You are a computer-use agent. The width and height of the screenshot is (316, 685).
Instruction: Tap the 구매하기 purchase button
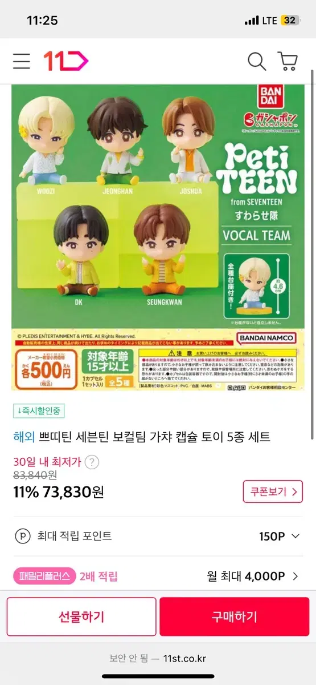click(x=235, y=616)
